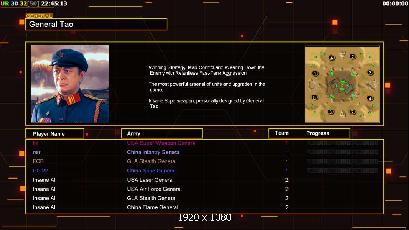Click the orange GLA Stealth General entry for FCB
The height and width of the screenshot is (230, 409).
click(152, 161)
